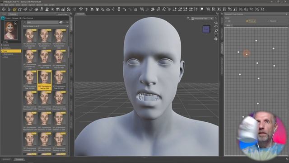This screenshot has width=289, height=163.
Task: Select the Edit mode radio button
Action: (226, 21)
